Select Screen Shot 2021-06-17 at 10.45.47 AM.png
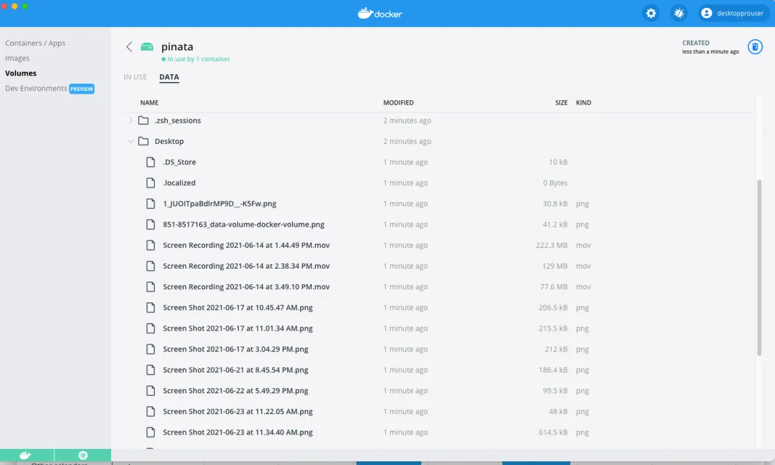The height and width of the screenshot is (465, 775). (238, 307)
